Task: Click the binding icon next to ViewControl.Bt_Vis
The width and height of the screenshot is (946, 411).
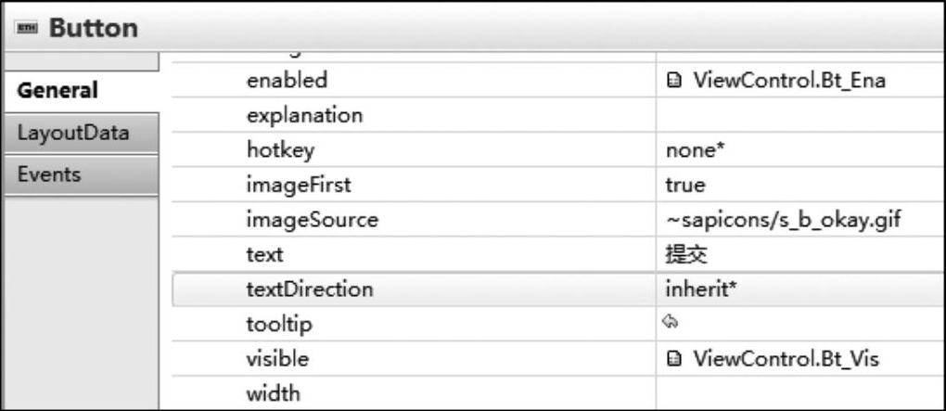Action: (x=674, y=360)
